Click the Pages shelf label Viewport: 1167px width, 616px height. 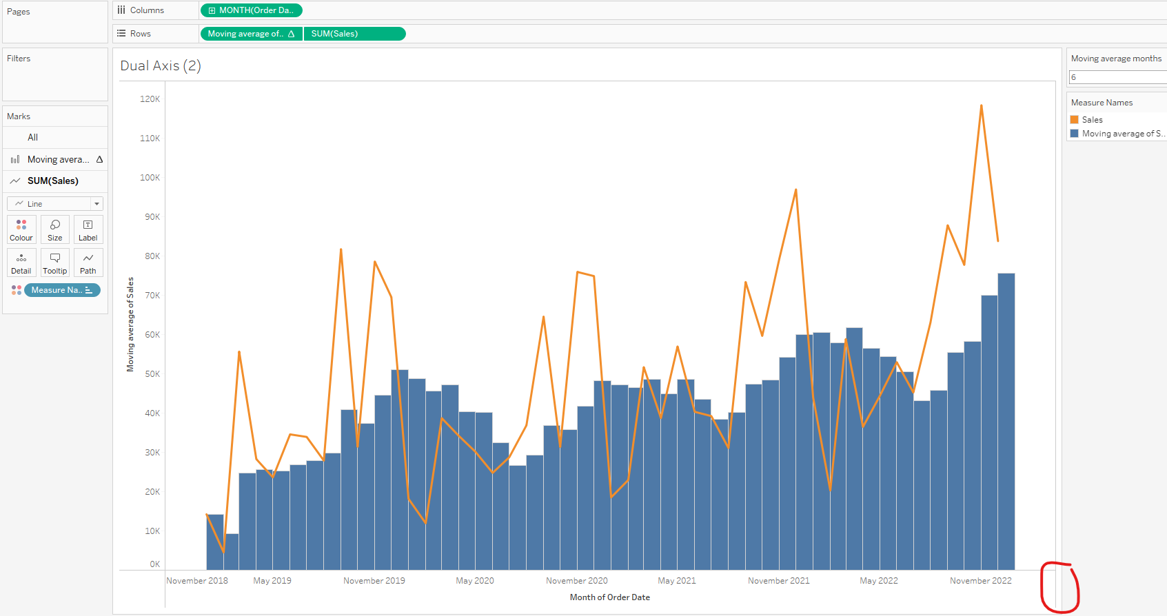click(x=18, y=12)
